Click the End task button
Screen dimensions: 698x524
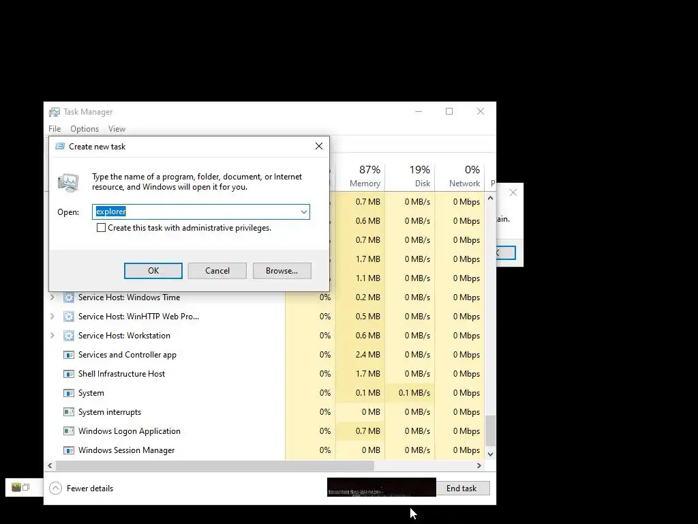(461, 489)
